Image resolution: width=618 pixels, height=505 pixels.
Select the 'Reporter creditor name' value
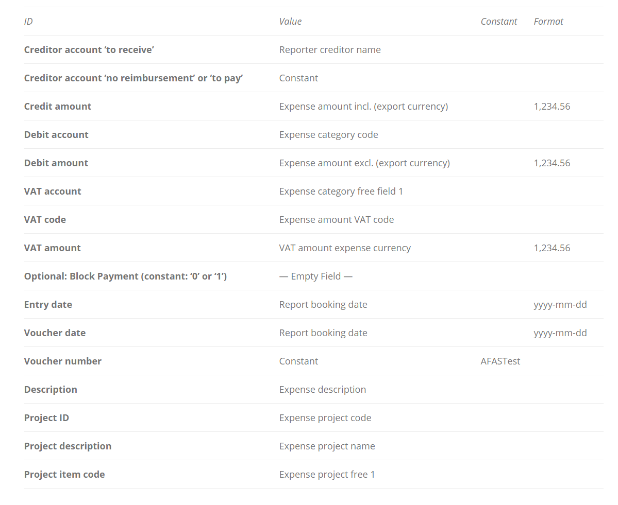(330, 50)
